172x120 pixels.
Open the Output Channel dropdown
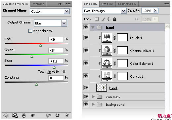51,23
